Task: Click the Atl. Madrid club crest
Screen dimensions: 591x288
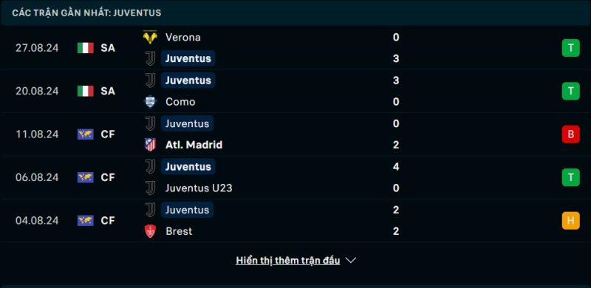Action: [151, 145]
